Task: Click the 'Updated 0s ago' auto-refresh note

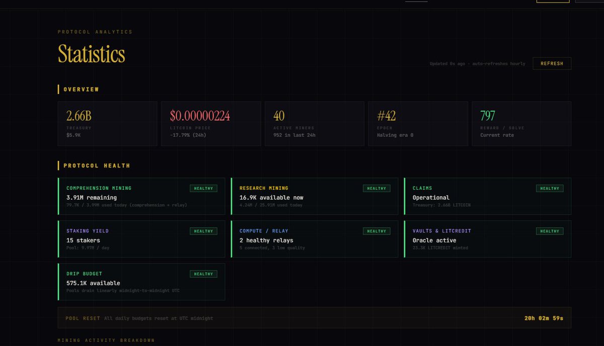Action: click(477, 64)
